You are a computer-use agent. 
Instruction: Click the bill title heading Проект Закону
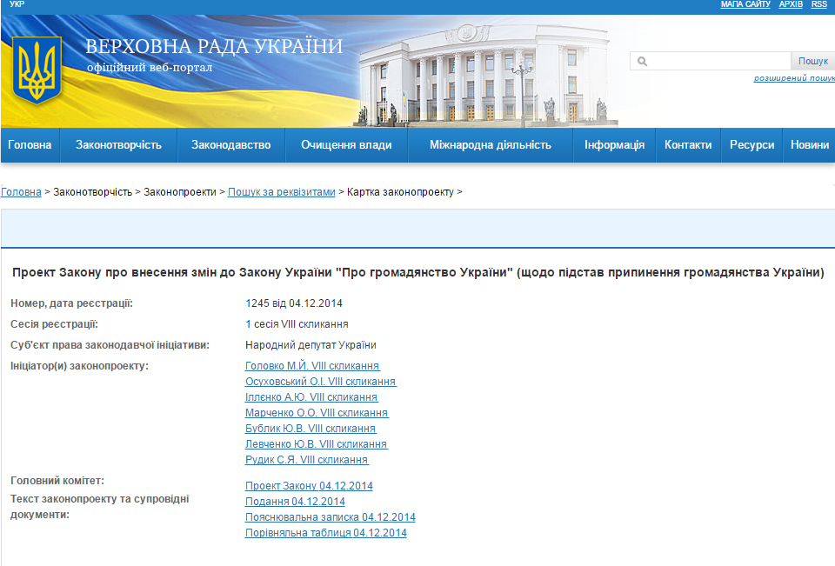click(x=418, y=273)
